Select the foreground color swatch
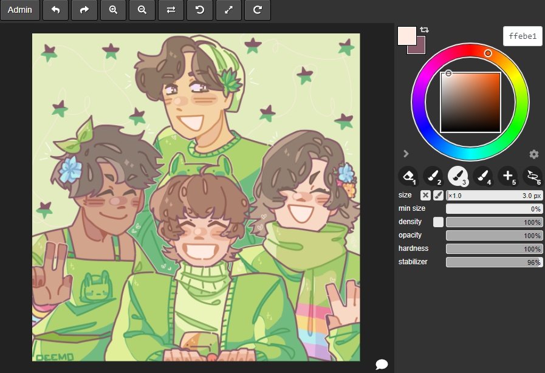 (406, 35)
